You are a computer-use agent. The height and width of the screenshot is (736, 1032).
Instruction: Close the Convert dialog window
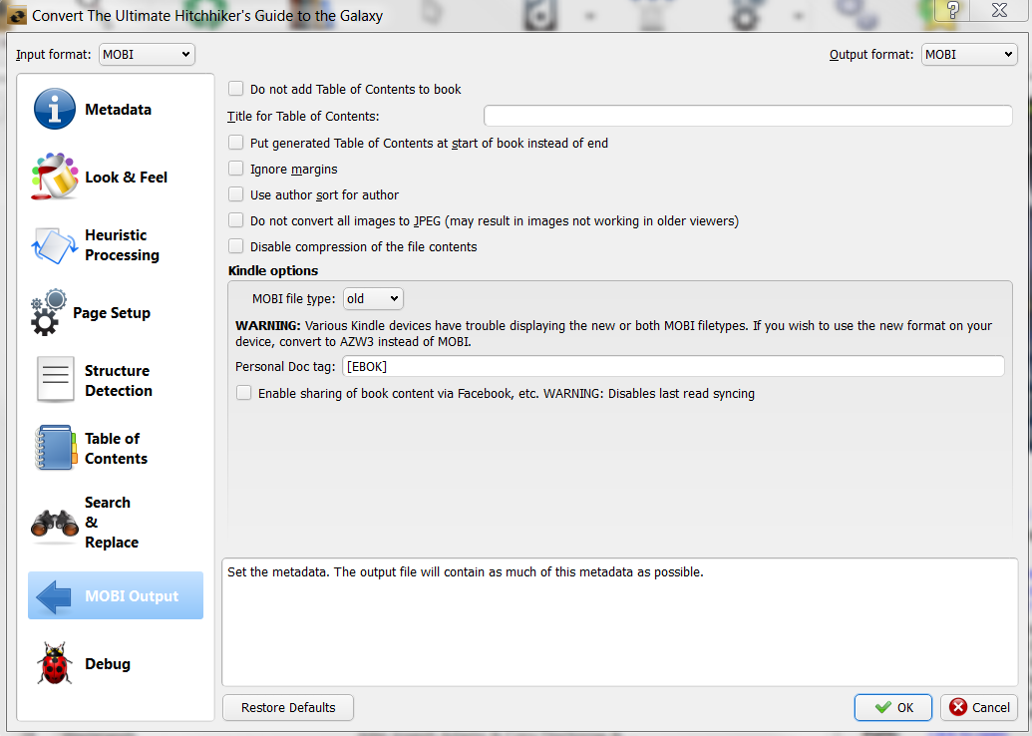coord(999,10)
